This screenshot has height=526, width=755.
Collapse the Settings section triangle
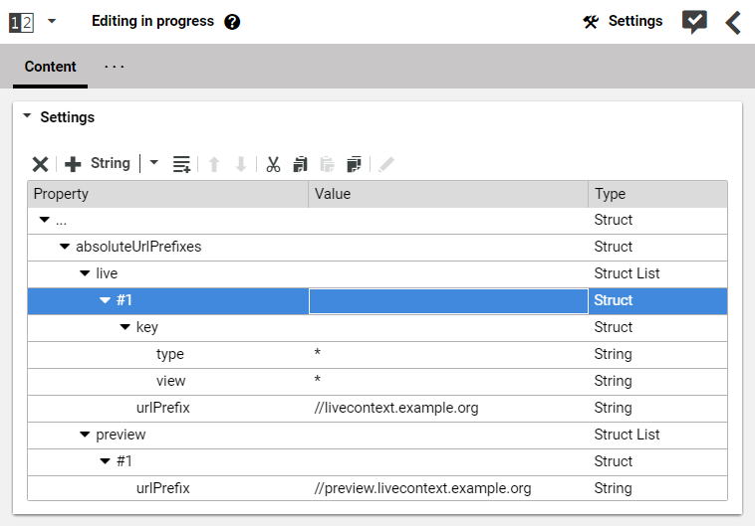pos(27,116)
